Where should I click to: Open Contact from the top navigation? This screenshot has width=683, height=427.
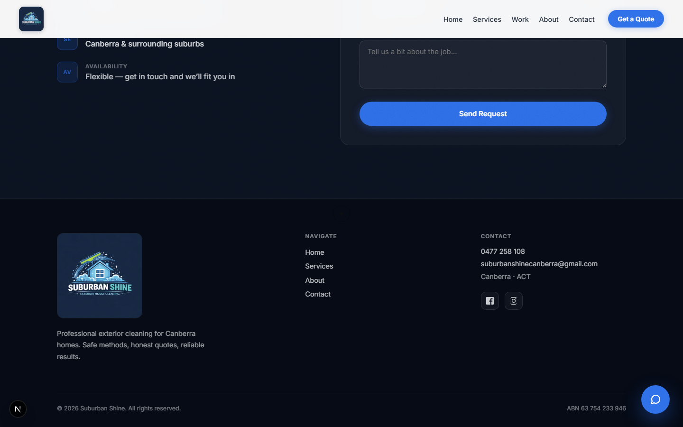pyautogui.click(x=581, y=19)
